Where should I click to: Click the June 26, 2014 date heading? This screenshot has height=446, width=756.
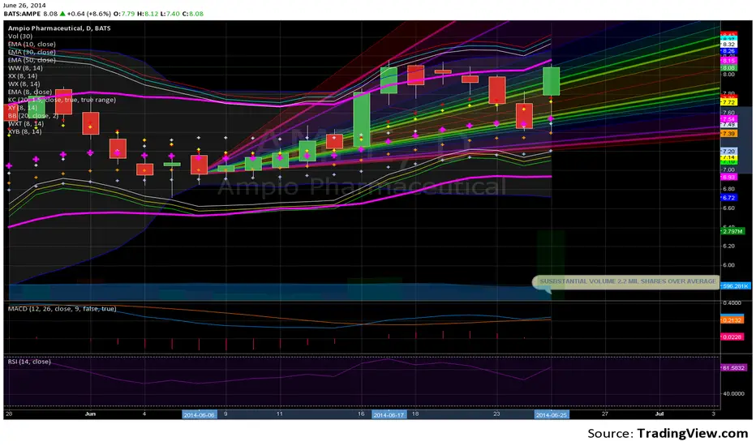24,6
